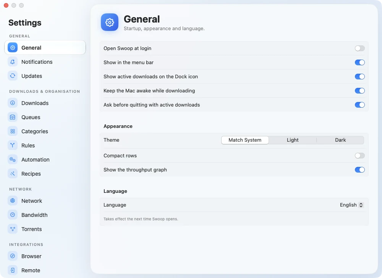Click the General gear icon in sidebar

13,48
